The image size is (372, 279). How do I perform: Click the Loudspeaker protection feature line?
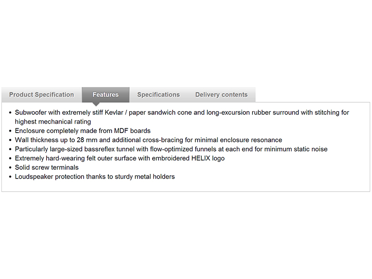[95, 177]
